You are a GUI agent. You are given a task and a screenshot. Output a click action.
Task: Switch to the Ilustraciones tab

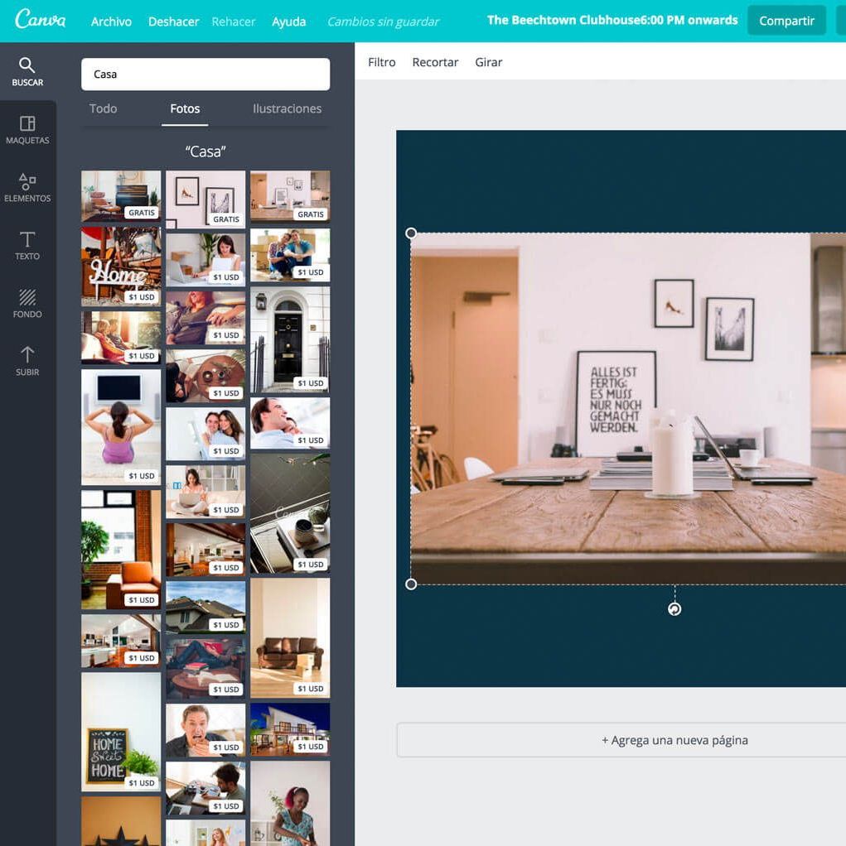point(286,108)
